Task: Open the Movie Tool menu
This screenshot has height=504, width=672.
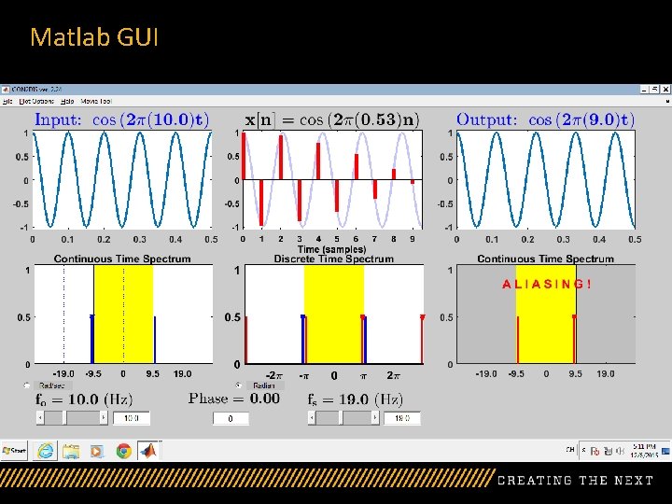Action: (x=96, y=101)
